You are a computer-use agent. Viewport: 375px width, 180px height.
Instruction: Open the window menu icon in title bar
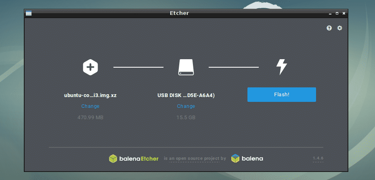coord(29,13)
